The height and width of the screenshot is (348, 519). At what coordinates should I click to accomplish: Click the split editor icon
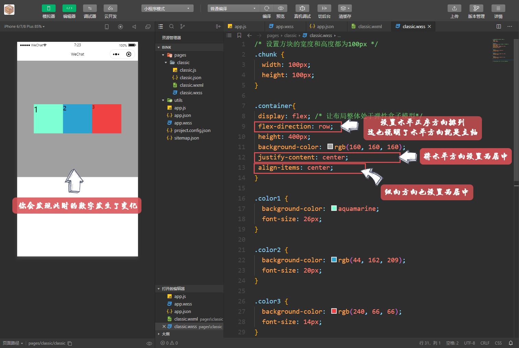pos(499,26)
